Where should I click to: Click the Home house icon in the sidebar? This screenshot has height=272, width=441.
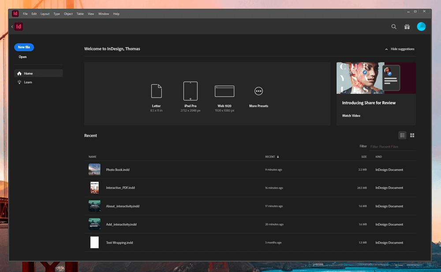tap(19, 74)
